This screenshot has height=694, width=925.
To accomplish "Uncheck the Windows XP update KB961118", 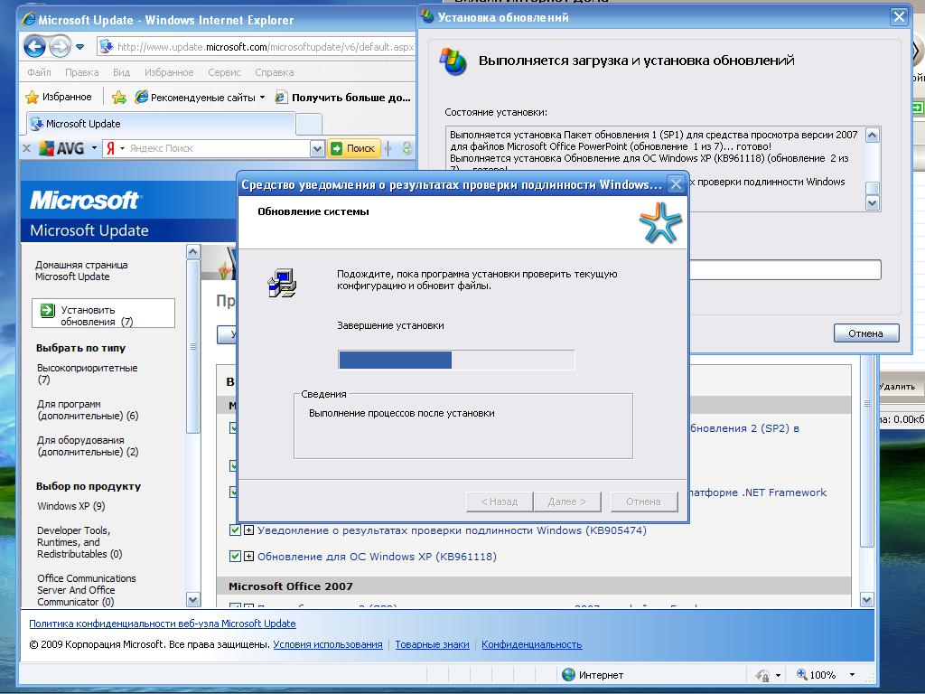I will (236, 557).
